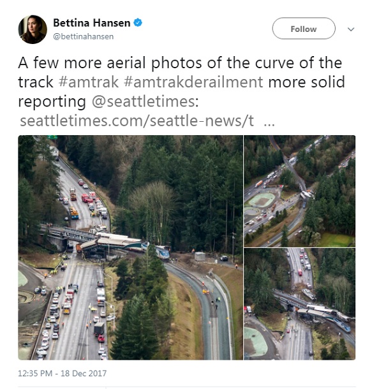
Task: Open the #amtrakderailment hashtag
Action: pyautogui.click(x=193, y=82)
